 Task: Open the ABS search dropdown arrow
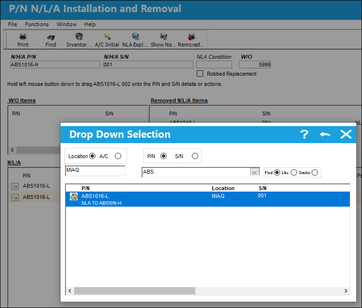[254, 172]
